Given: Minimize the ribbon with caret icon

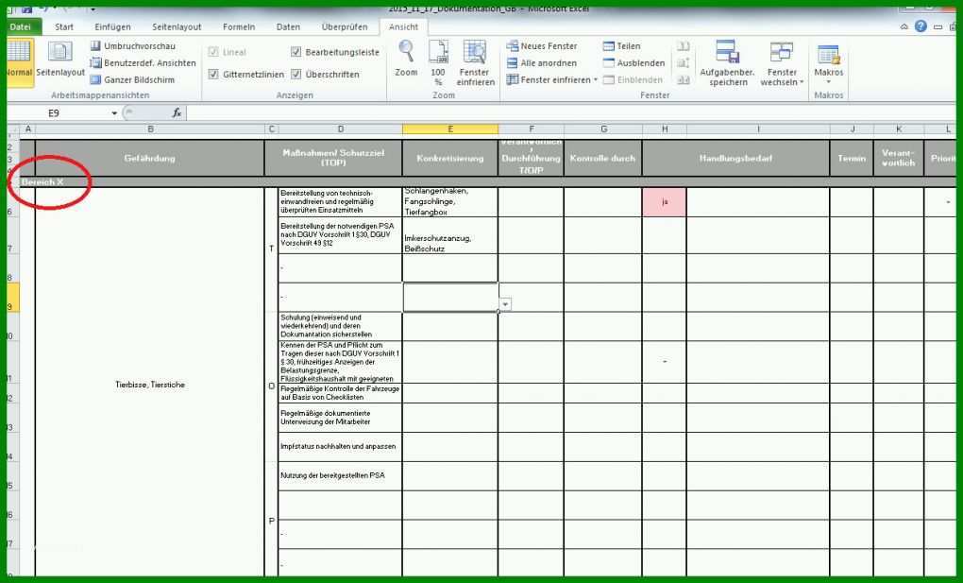Looking at the screenshot, I should (904, 27).
